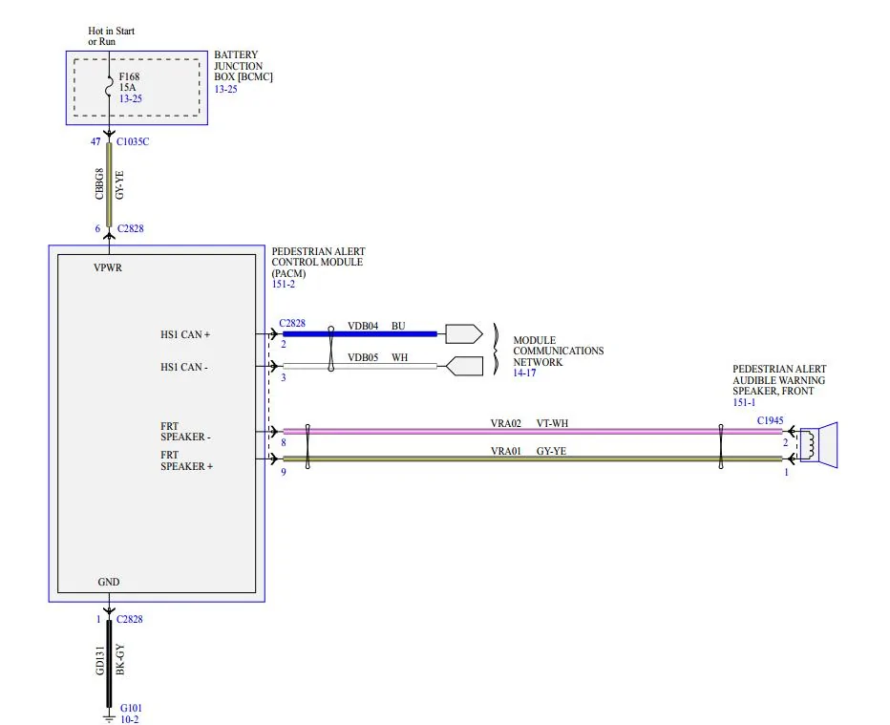
Task: Select the twisted-pair marker on the CAN wires
Action: [330, 350]
